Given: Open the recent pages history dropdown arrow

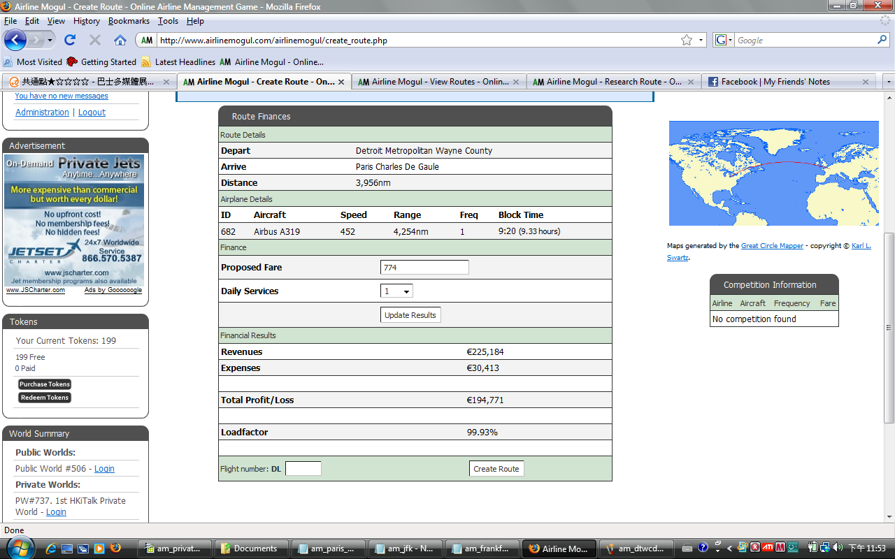Looking at the screenshot, I should pyautogui.click(x=50, y=41).
